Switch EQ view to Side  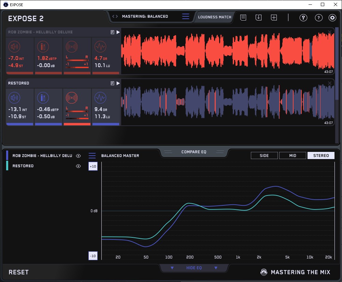click(264, 156)
